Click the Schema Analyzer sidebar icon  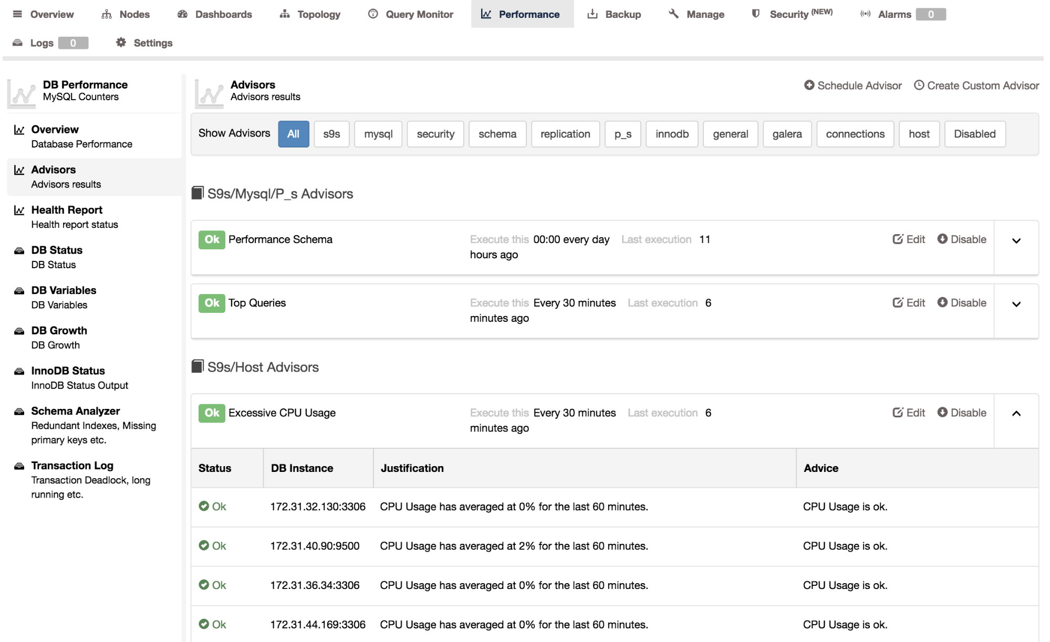point(19,412)
